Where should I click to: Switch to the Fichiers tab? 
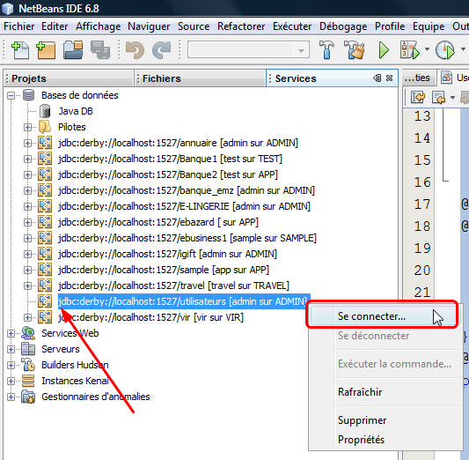point(200,78)
